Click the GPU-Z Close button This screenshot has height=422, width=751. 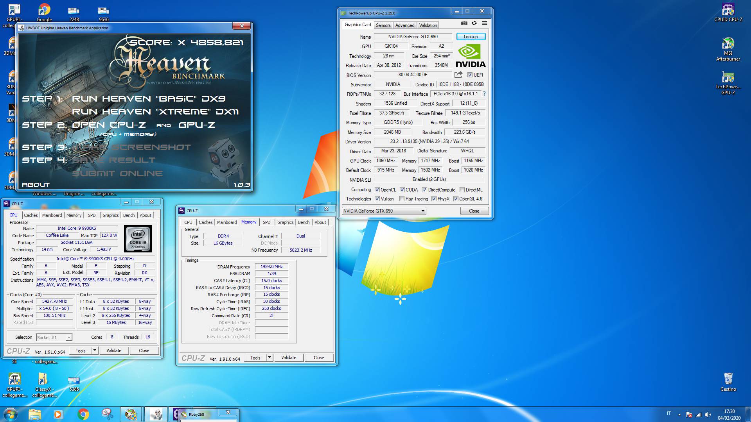point(474,211)
